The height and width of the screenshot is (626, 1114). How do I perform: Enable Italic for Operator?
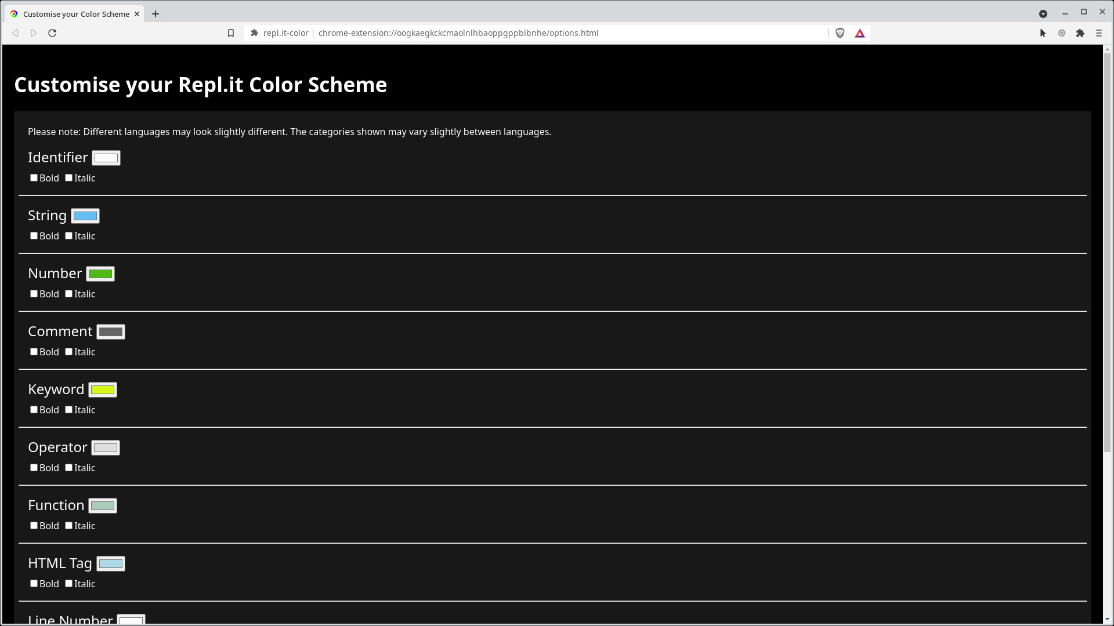68,468
